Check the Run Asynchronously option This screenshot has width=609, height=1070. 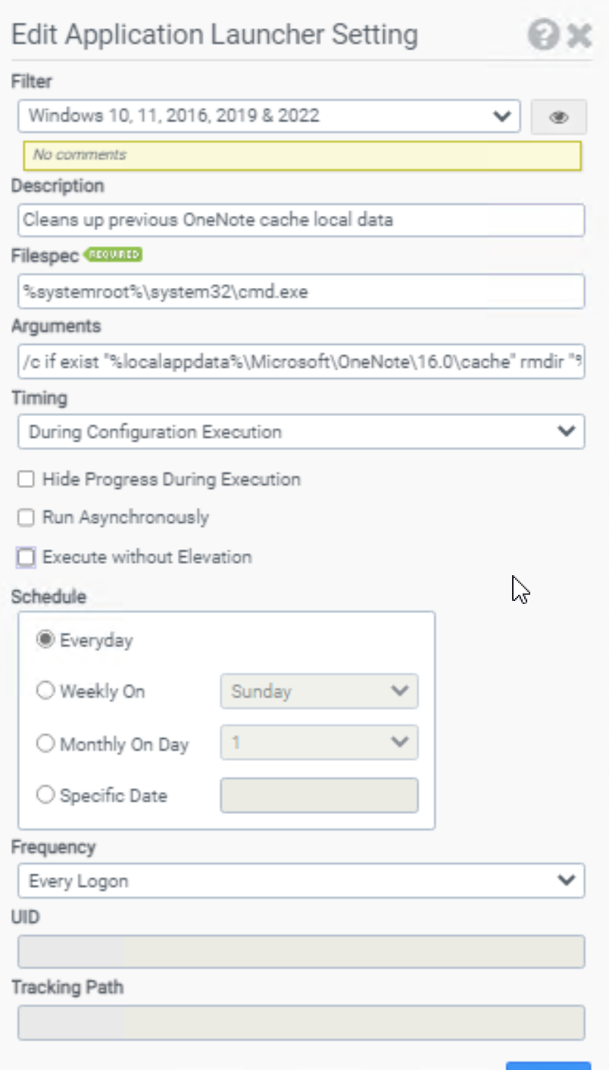coord(27,518)
